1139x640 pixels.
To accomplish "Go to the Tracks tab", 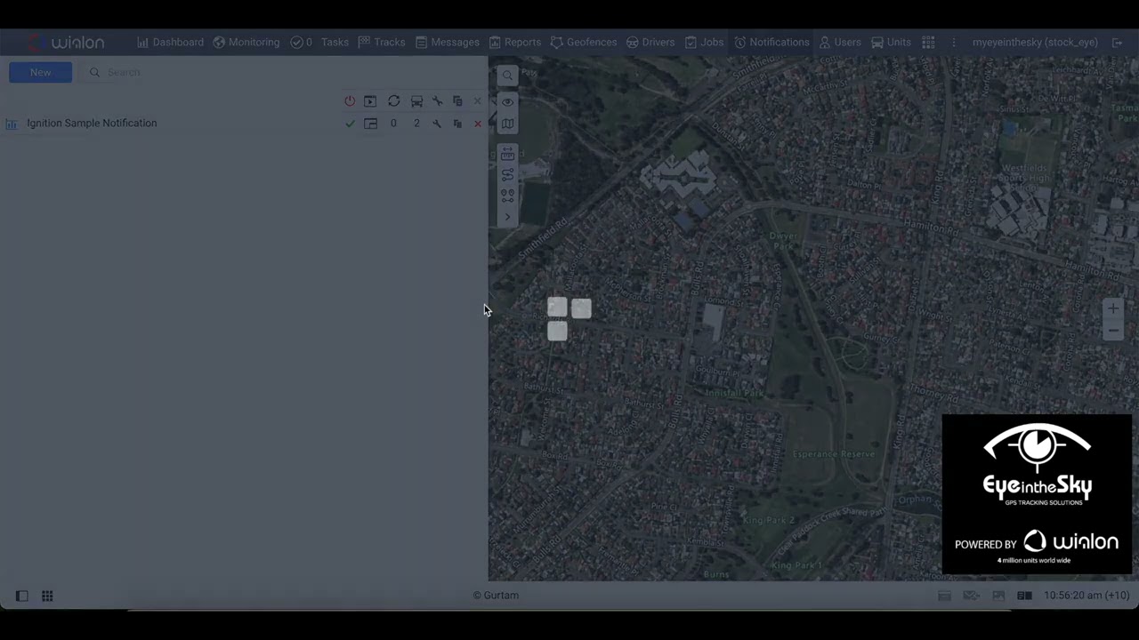I will tap(382, 42).
